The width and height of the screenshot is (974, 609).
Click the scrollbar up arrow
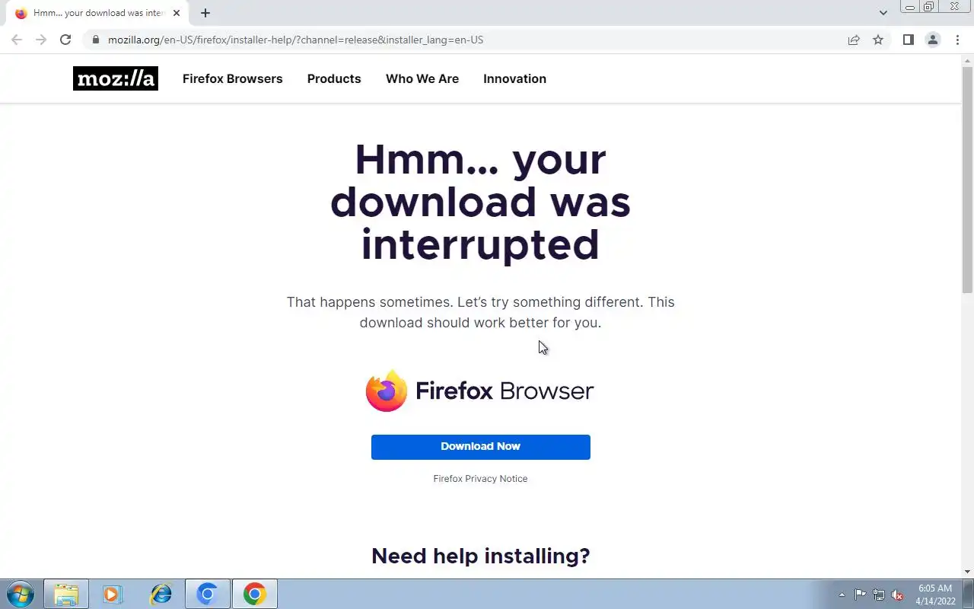(968, 59)
